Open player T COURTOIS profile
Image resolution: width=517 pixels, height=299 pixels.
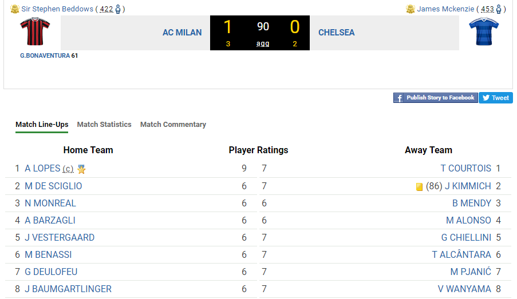[x=465, y=169]
